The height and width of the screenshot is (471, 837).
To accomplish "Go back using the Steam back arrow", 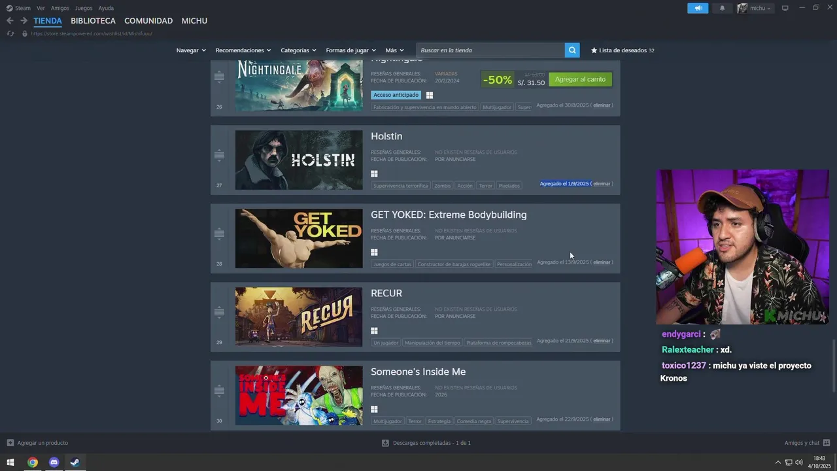I will [x=10, y=21].
